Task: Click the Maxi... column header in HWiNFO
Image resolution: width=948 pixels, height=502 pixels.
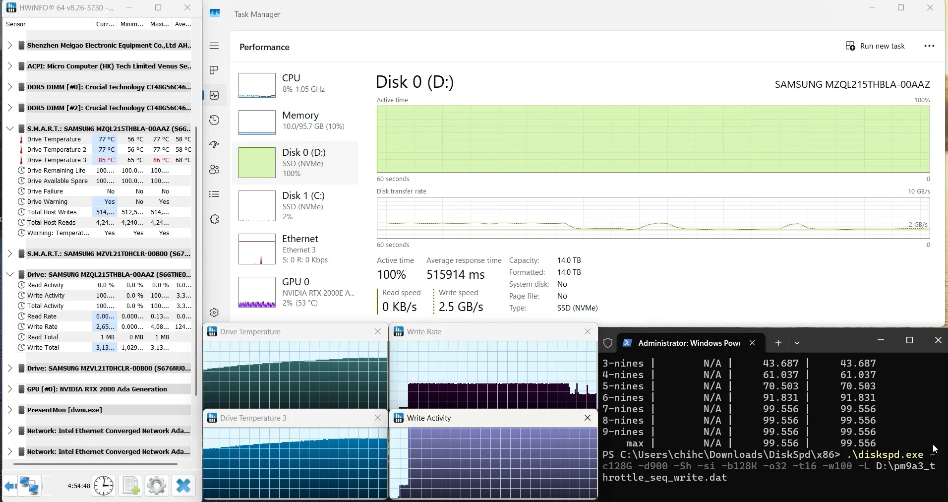Action: pyautogui.click(x=159, y=24)
